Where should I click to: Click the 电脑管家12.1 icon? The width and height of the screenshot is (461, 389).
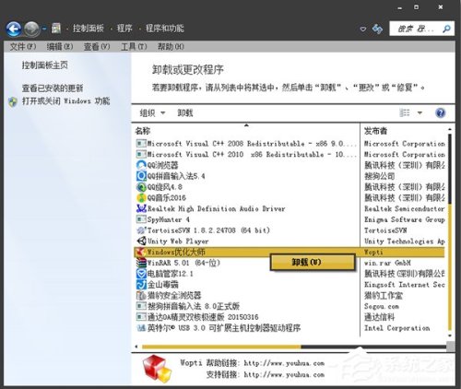pyautogui.click(x=141, y=274)
